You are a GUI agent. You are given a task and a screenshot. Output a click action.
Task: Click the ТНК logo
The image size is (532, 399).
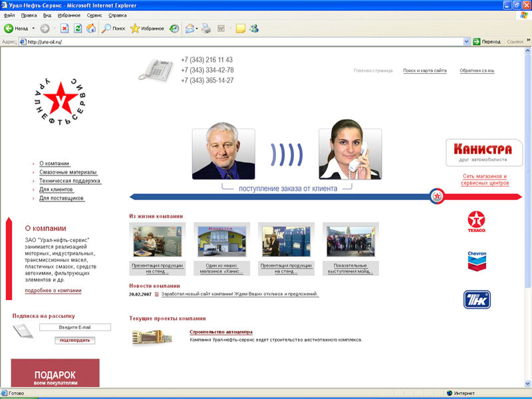[x=477, y=300]
